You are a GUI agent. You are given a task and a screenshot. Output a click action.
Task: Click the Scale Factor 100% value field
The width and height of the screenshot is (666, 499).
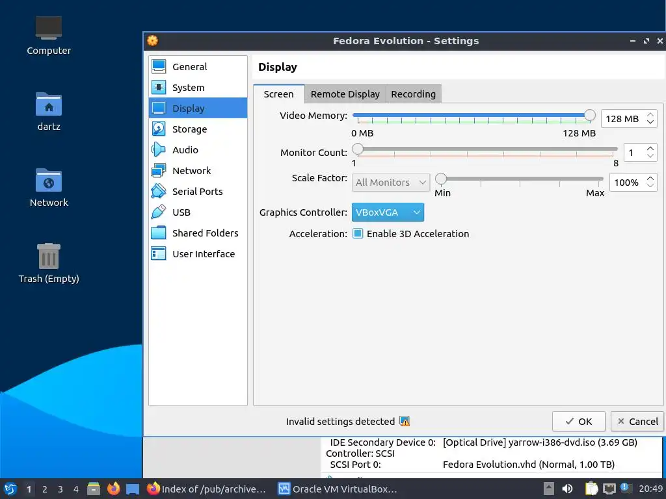point(627,183)
